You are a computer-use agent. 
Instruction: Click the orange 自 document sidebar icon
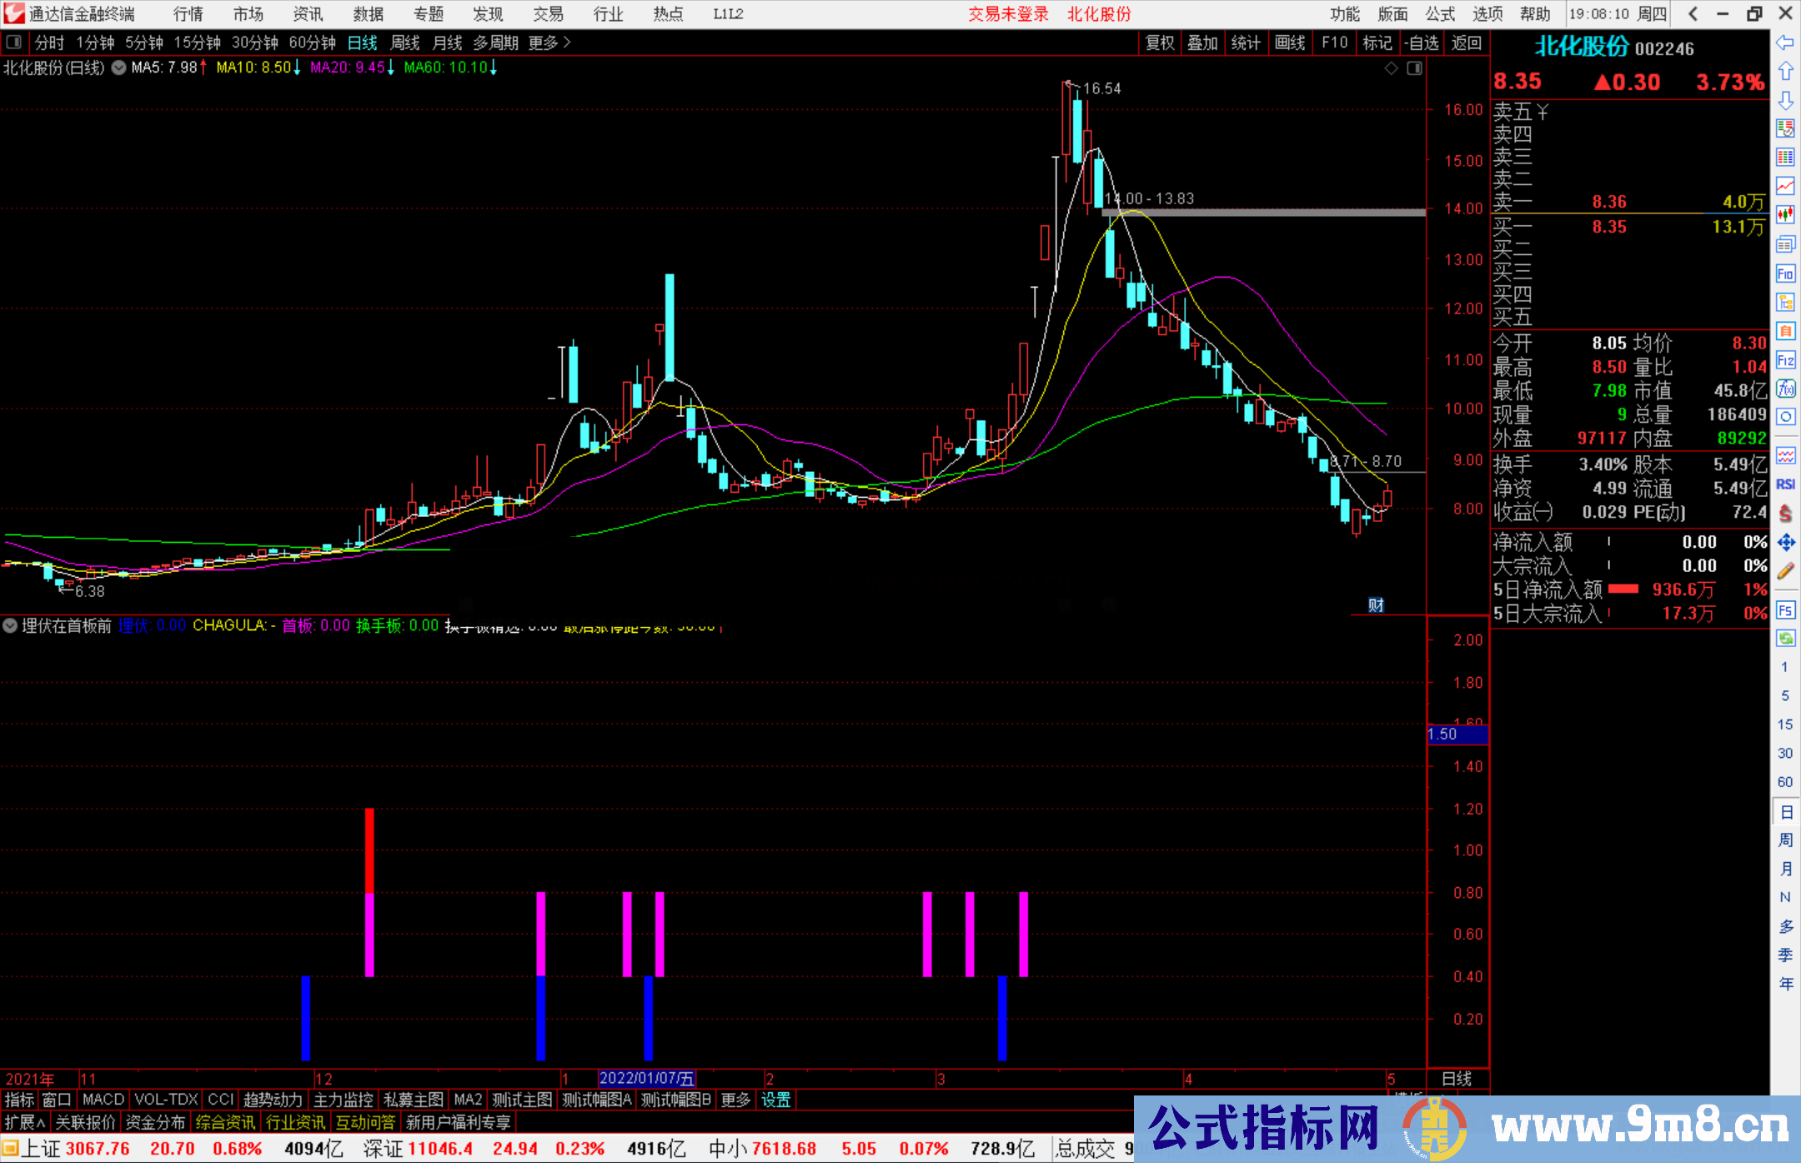[x=1785, y=331]
